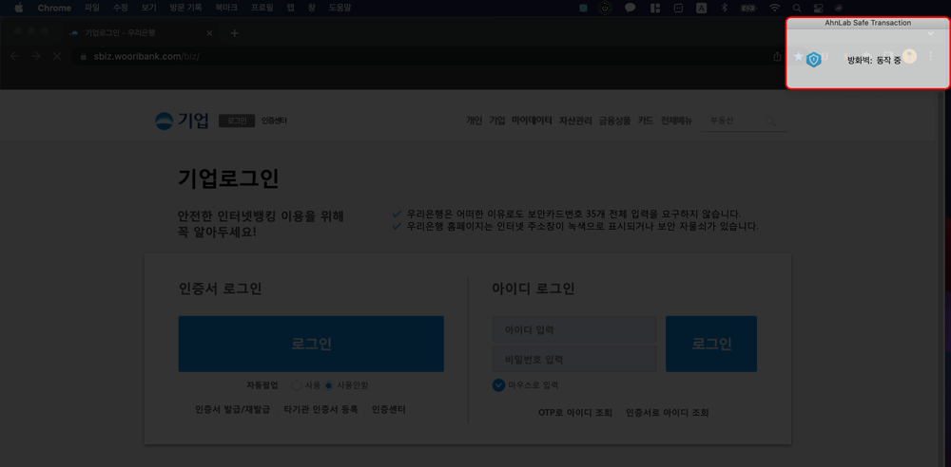Check battery status in menu bar
Image resolution: width=951 pixels, height=467 pixels.
click(x=748, y=8)
